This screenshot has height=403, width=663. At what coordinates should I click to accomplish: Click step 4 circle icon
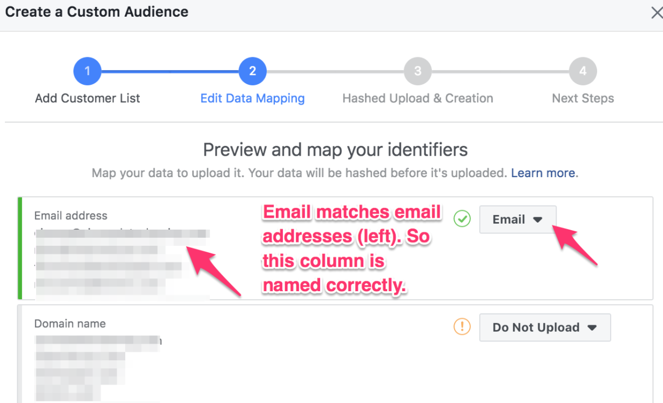pos(583,71)
